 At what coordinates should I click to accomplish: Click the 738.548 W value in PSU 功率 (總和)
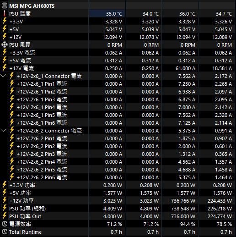coord(183,209)
